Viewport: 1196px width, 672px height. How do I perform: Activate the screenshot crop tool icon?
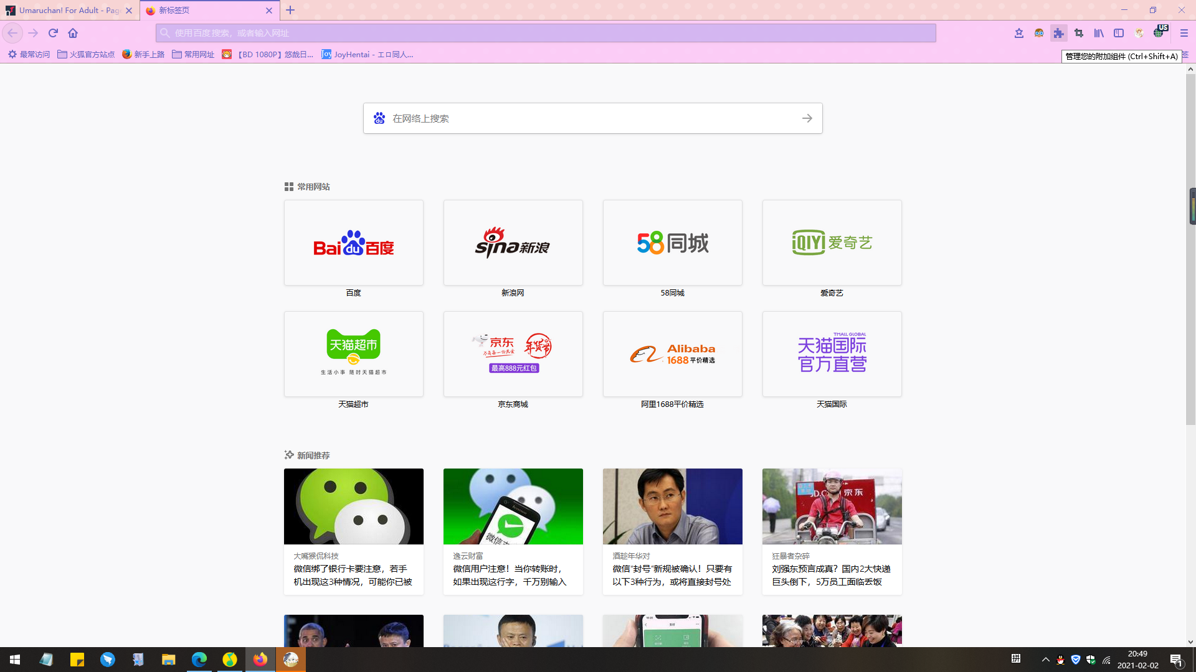click(1079, 33)
